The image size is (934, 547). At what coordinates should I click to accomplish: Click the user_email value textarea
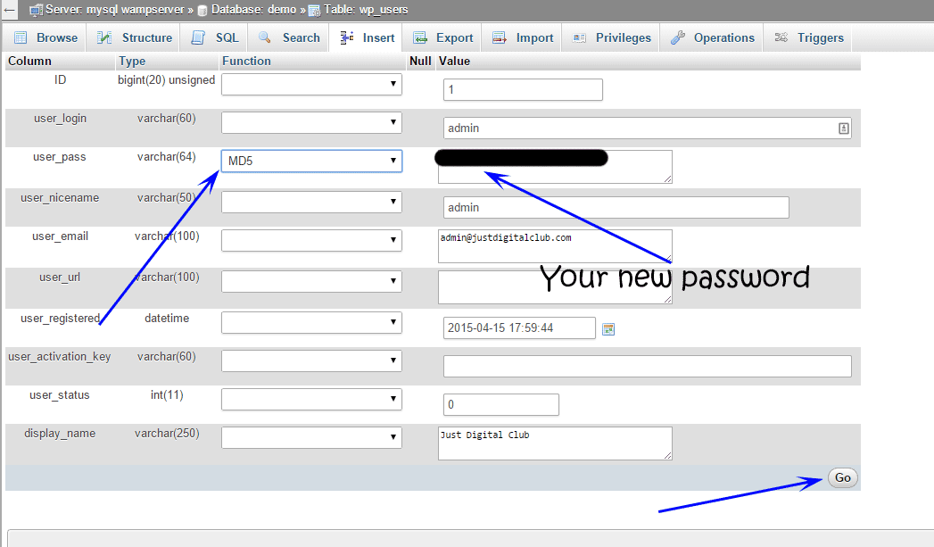pos(555,246)
